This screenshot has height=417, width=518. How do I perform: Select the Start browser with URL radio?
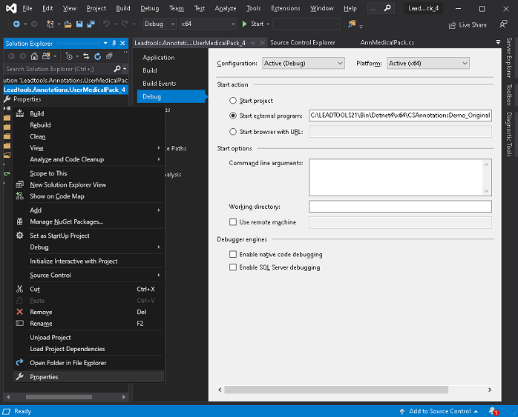[233, 132]
